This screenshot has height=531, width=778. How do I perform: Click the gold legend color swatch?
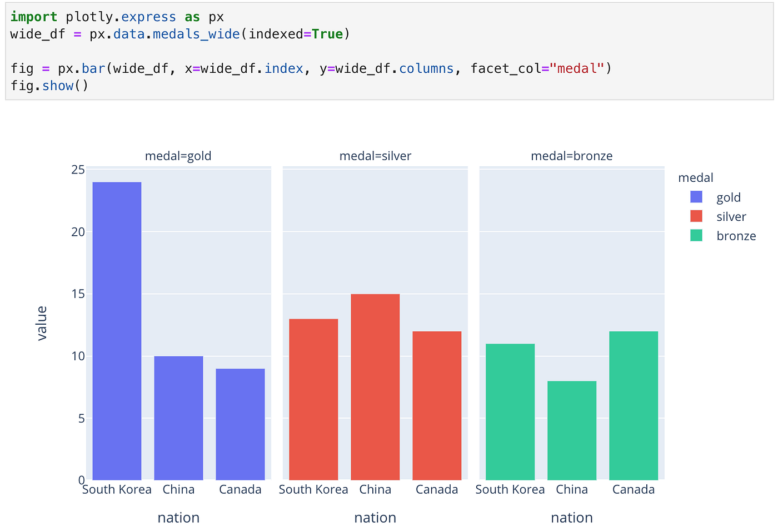point(696,197)
